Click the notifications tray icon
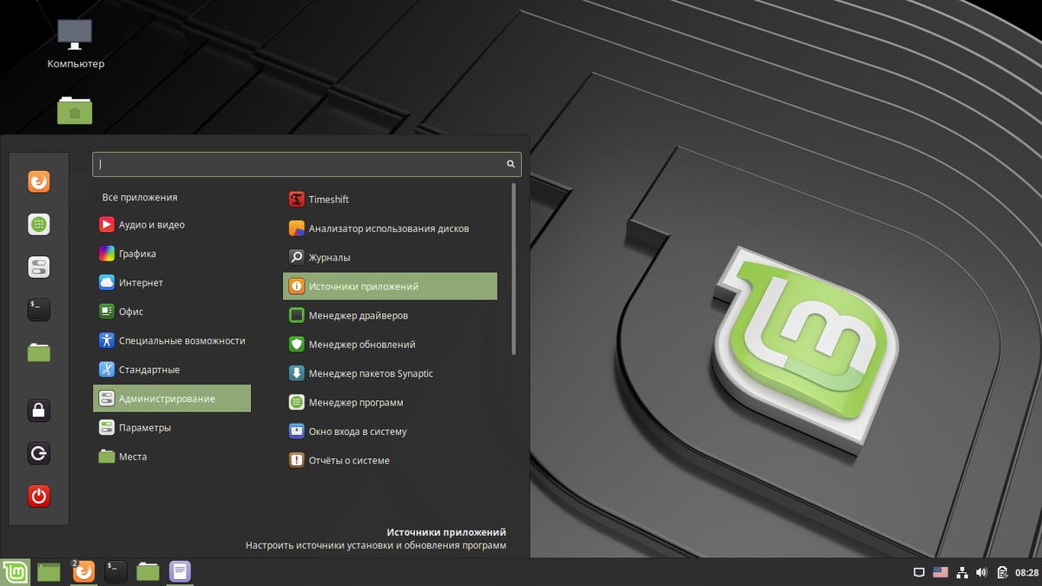 tap(919, 572)
